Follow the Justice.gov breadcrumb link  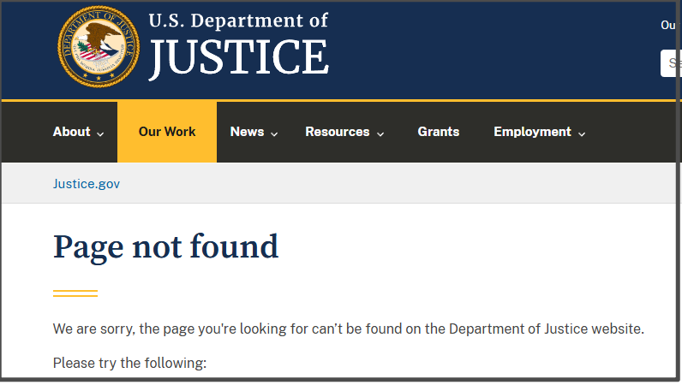87,184
